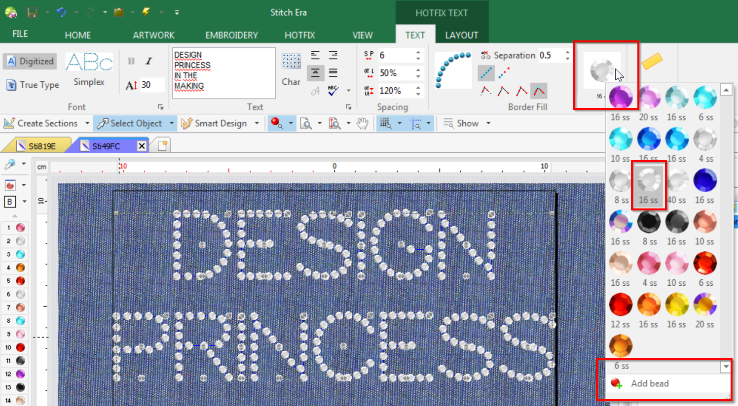Click the spell check ABC icon
This screenshot has height=406, width=738.
tap(333, 91)
